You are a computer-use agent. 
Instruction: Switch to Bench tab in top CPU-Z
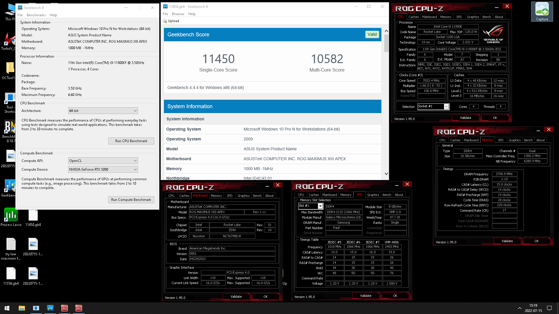point(487,17)
